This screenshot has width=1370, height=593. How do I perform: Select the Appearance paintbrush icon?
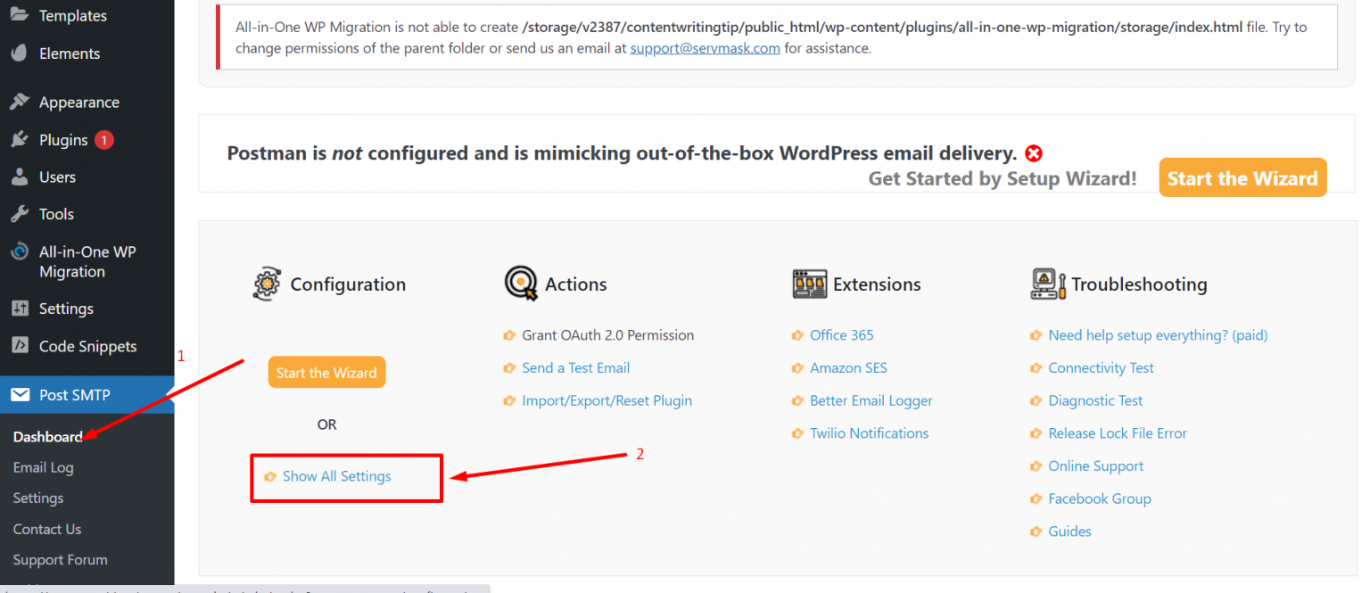click(20, 101)
